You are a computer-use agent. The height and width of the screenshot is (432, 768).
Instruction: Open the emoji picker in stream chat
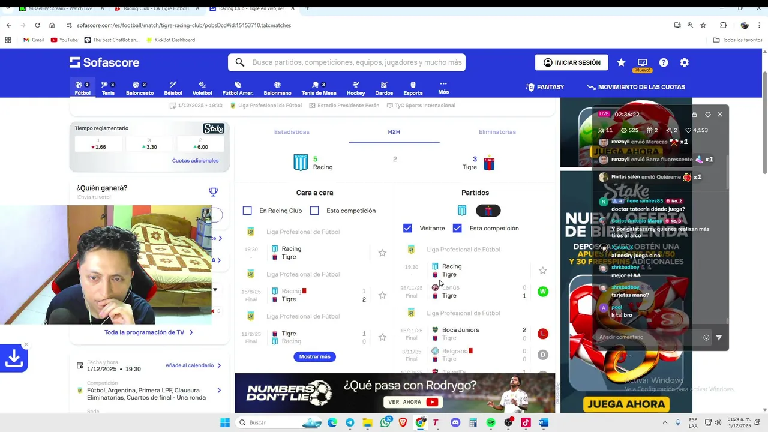coord(706,338)
